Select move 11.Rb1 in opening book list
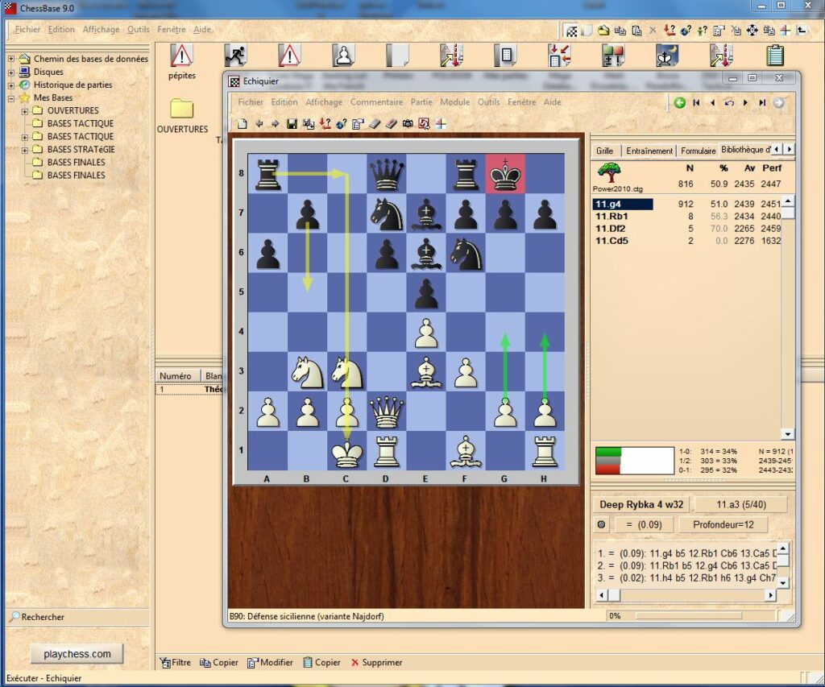The image size is (825, 687). (611, 217)
